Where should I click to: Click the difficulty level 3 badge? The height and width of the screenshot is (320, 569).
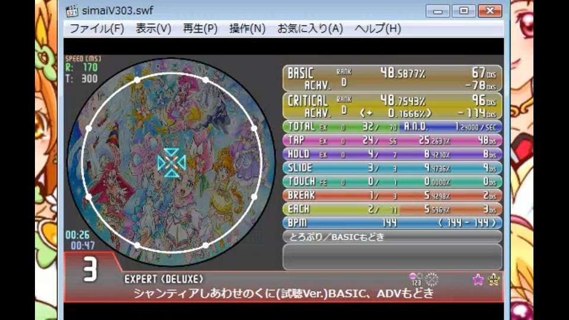90,270
